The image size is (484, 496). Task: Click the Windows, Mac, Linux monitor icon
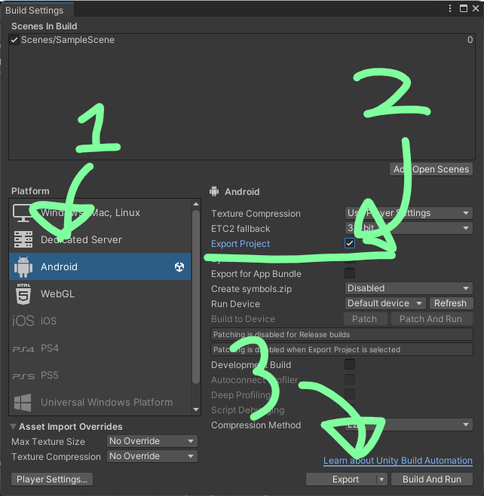coord(23,213)
